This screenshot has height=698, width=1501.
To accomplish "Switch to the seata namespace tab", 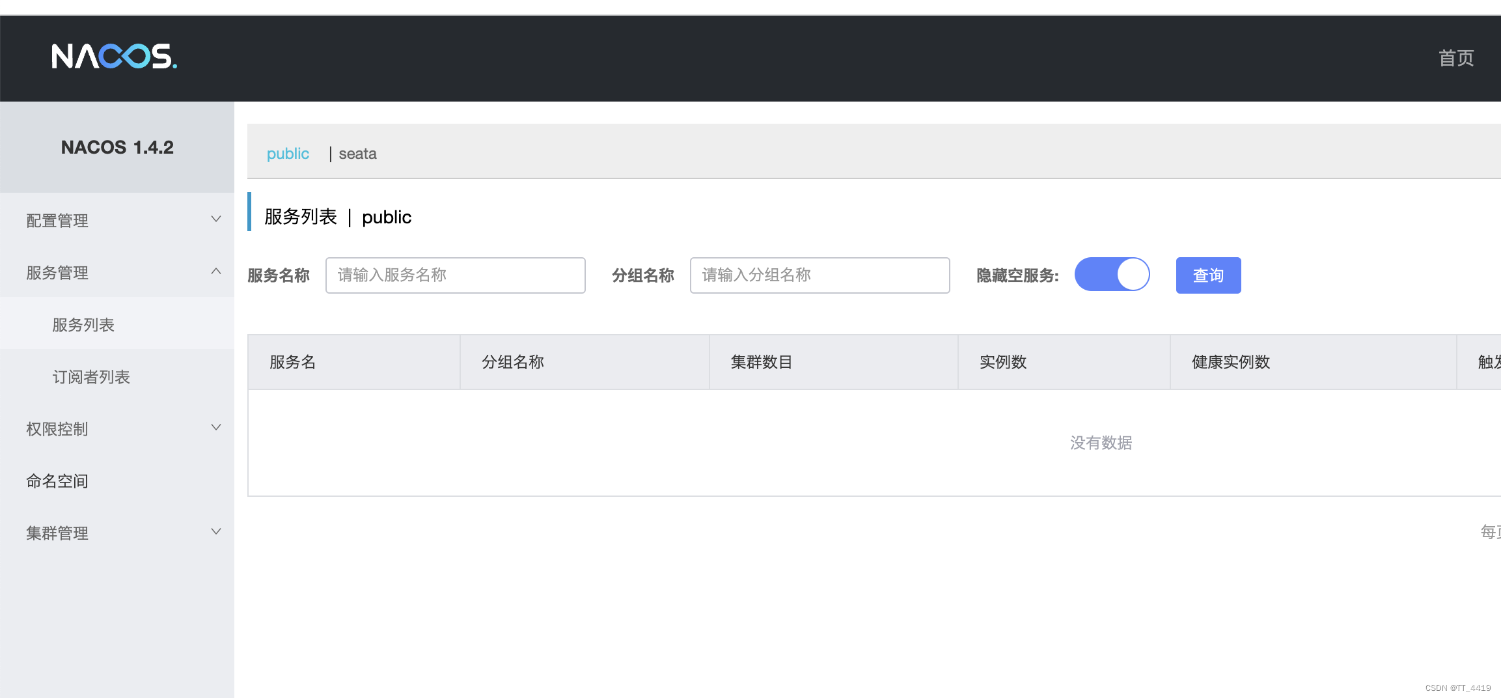I will (357, 154).
